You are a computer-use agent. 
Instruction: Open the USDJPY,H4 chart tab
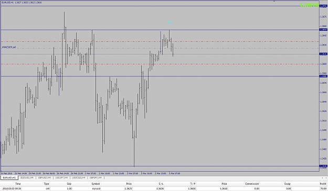[x=61, y=177]
